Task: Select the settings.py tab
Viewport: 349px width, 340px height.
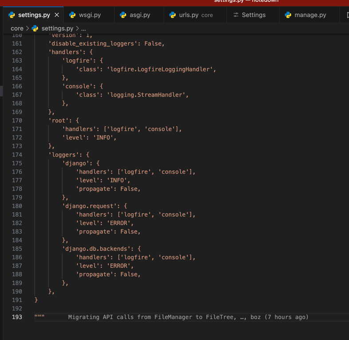Action: tap(33, 15)
